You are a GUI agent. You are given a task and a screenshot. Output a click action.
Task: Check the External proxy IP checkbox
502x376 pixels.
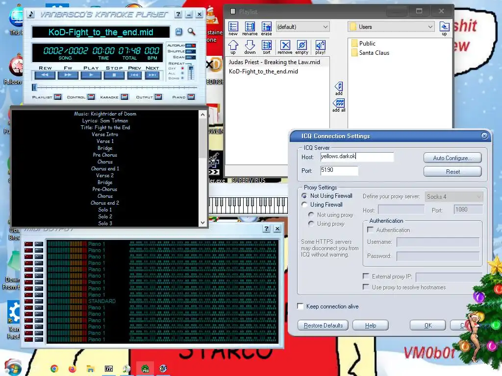[x=366, y=276]
